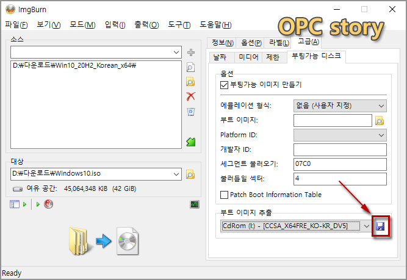The width and height of the screenshot is (407, 280).
Task: Click the queue window icon
Action: point(15,204)
